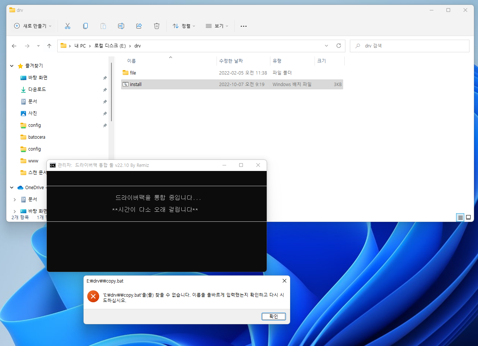The image size is (478, 346).
Task: Close the copy.bat error dialog
Action: (284, 281)
